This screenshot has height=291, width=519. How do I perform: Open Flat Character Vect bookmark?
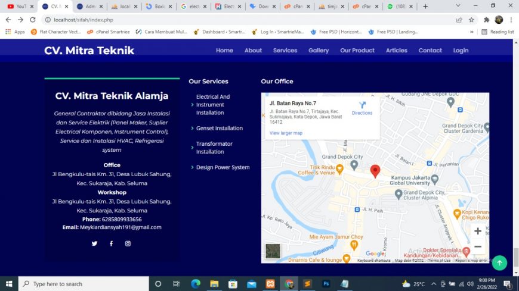(55, 32)
